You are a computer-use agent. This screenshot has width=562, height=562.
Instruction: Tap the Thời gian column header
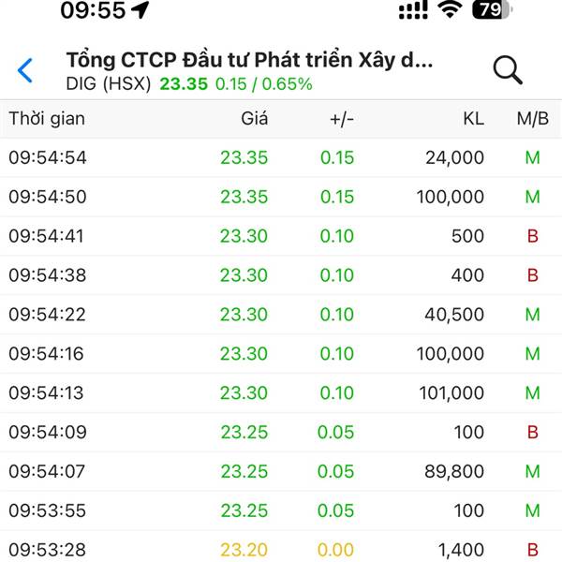tap(47, 119)
